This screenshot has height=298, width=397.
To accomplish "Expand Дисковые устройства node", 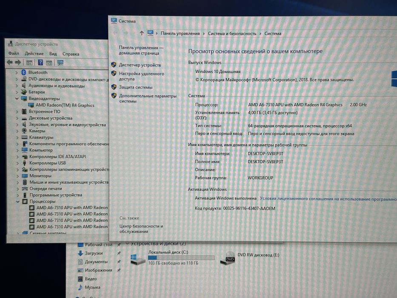I will click(17, 118).
